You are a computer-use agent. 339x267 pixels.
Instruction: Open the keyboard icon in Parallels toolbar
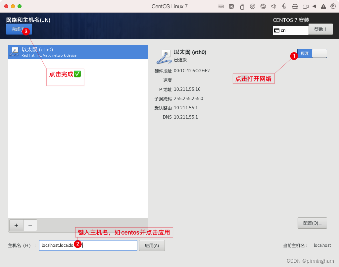(x=220, y=7)
